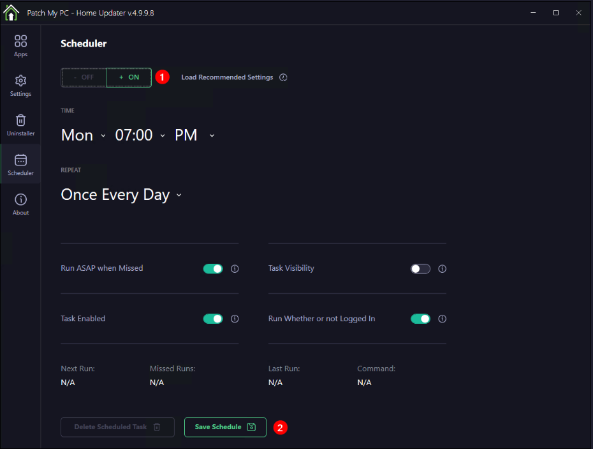Open the day dropdown showing Mon

[84, 135]
